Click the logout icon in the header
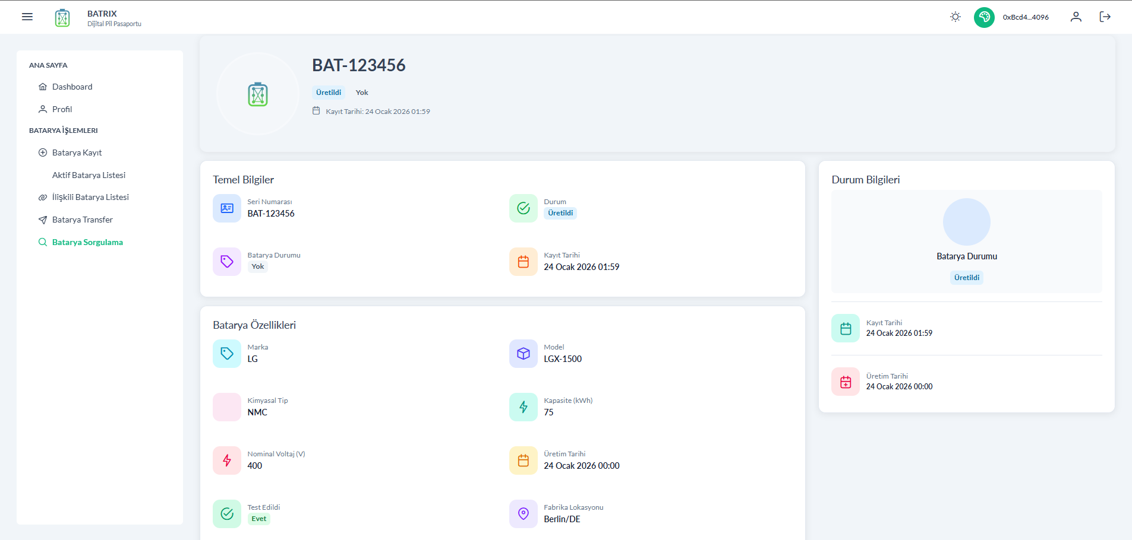The width and height of the screenshot is (1132, 540). (1105, 17)
